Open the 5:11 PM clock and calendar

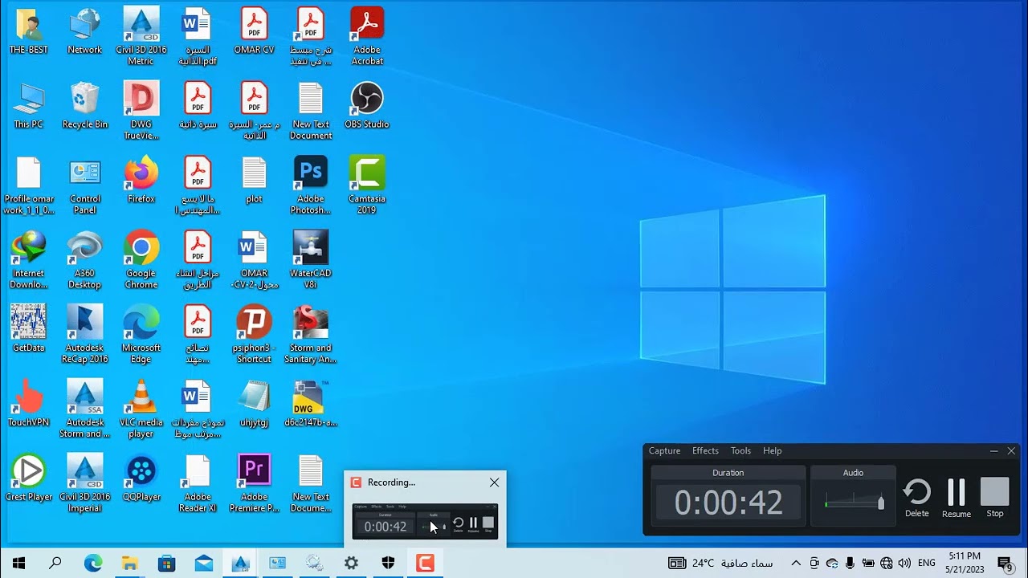pyautogui.click(x=964, y=564)
